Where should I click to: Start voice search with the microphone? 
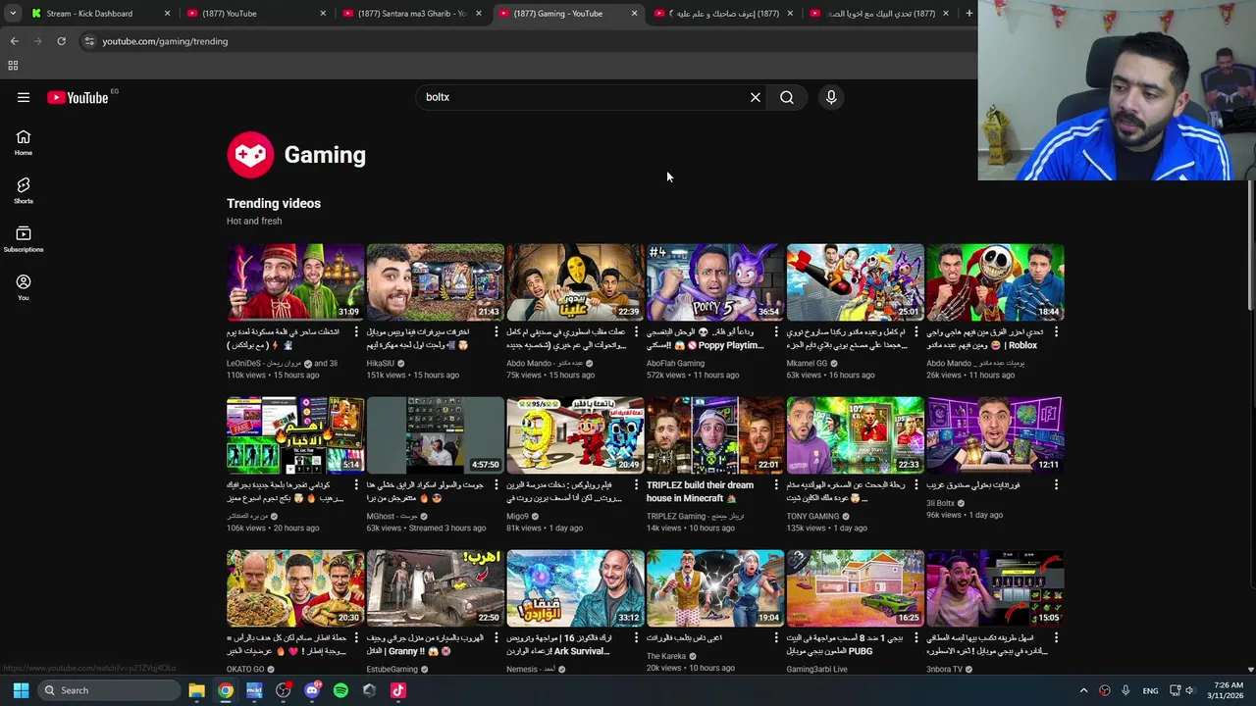pos(831,97)
